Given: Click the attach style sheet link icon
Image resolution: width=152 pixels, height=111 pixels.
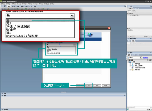Looking at the screenshot, I should 145,37.
